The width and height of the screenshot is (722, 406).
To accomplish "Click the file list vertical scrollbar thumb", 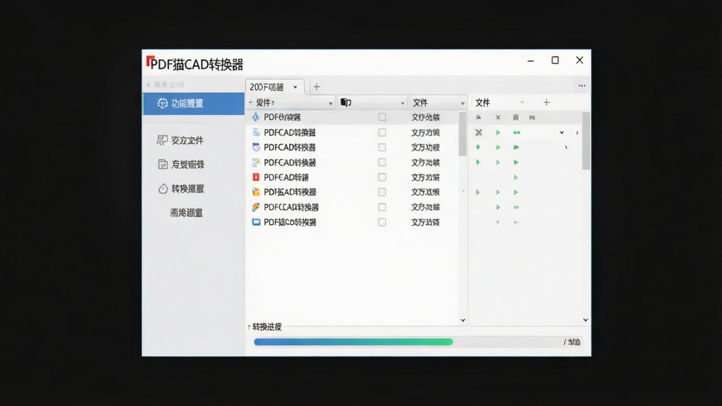I will click(463, 133).
